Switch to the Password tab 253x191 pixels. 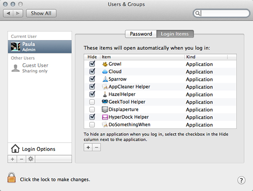(x=141, y=34)
